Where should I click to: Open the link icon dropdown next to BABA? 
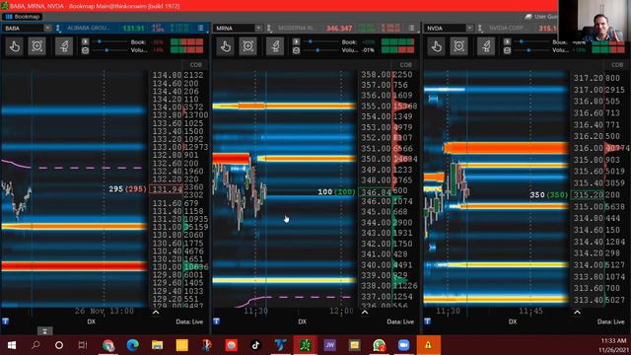[58, 29]
